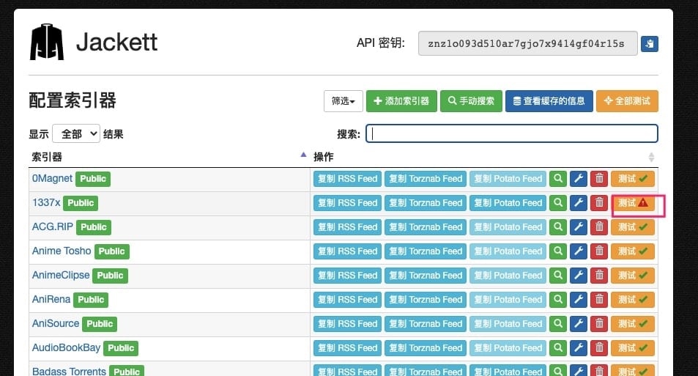Focus the 搜索 search input field
698x376 pixels.
[512, 133]
